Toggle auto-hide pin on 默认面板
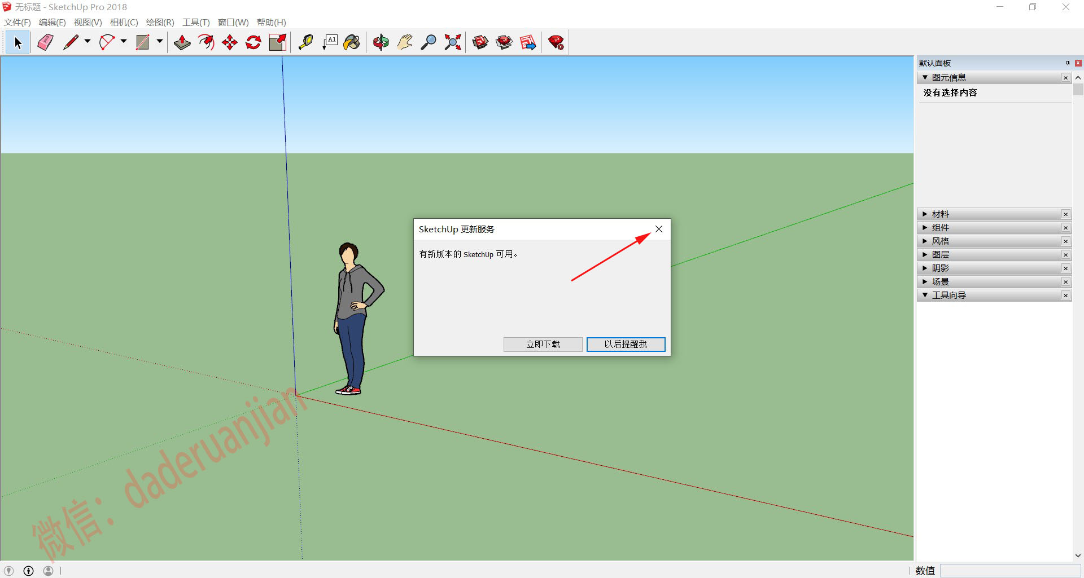This screenshot has height=578, width=1084. coord(1068,63)
